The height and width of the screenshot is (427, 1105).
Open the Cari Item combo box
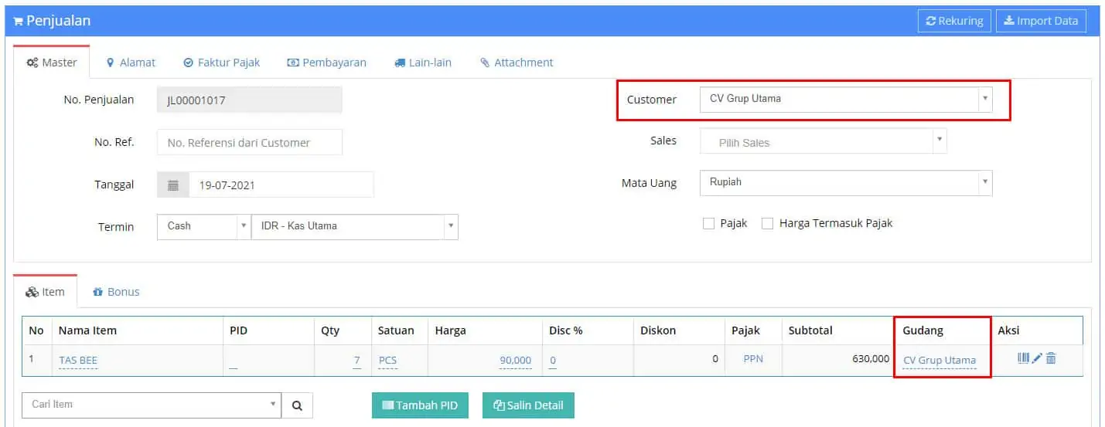pos(152,405)
